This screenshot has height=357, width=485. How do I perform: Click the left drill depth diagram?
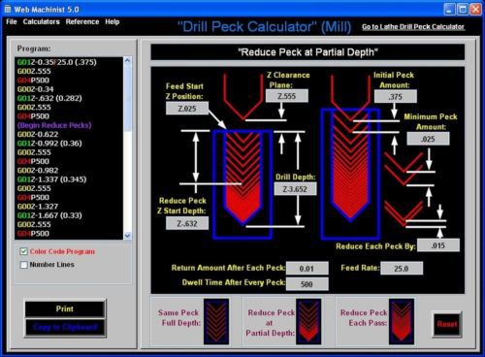[242, 184]
